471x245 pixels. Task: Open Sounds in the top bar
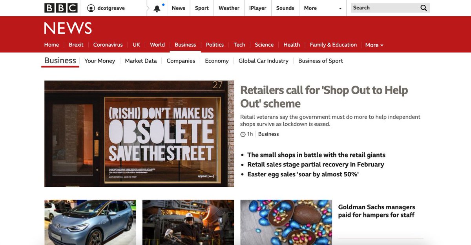tap(285, 8)
